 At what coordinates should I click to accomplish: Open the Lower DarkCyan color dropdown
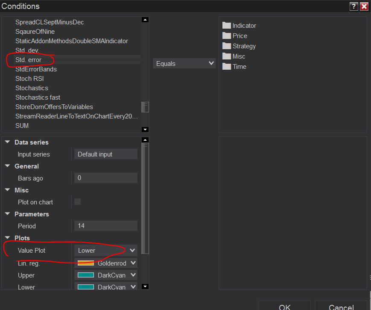click(106, 286)
